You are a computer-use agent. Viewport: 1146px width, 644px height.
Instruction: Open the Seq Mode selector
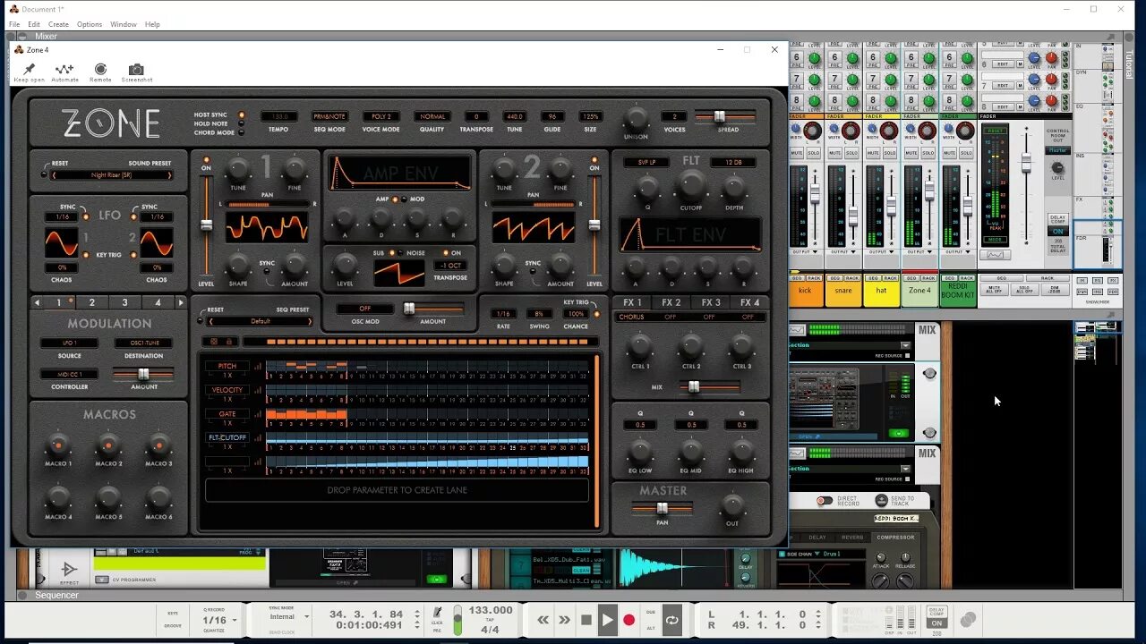pos(329,116)
